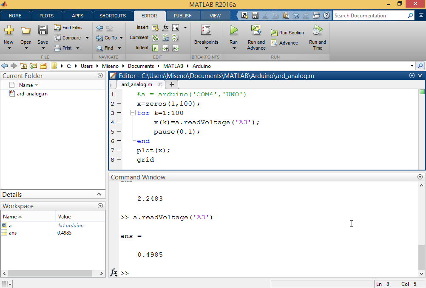The image size is (426, 288).
Task: Expand the Print dropdown arrow
Action: (x=78, y=48)
